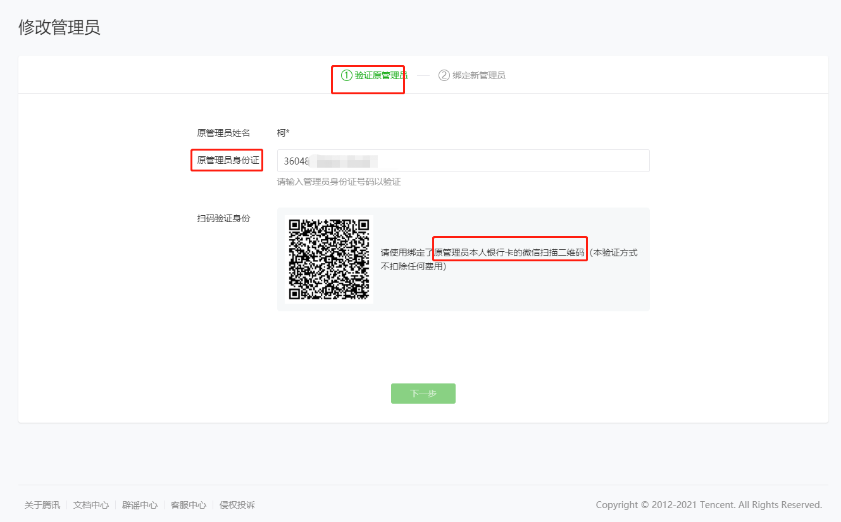The width and height of the screenshot is (841, 522).
Task: Open the 辟谣中心 footer link
Action: click(140, 505)
